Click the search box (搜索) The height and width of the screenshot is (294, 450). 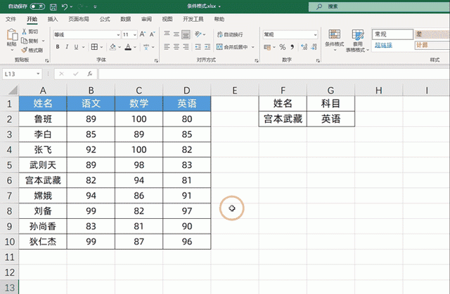[x=379, y=6]
